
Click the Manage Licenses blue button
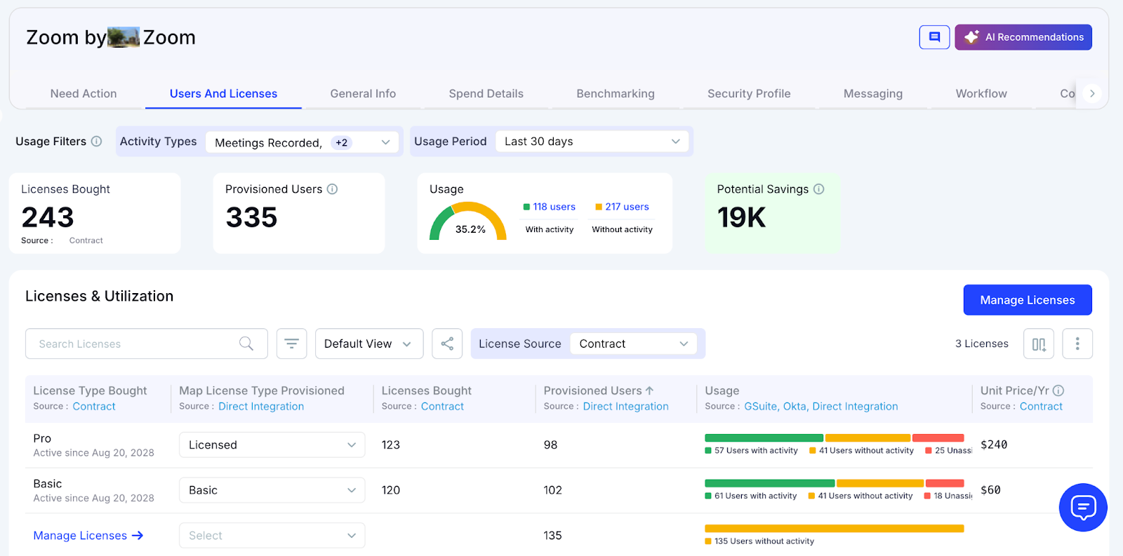click(x=1028, y=300)
